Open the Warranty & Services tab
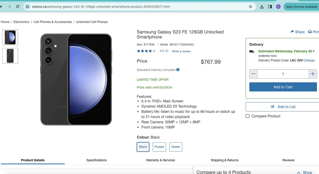Image resolution: width=319 pixels, height=174 pixels. click(160, 160)
